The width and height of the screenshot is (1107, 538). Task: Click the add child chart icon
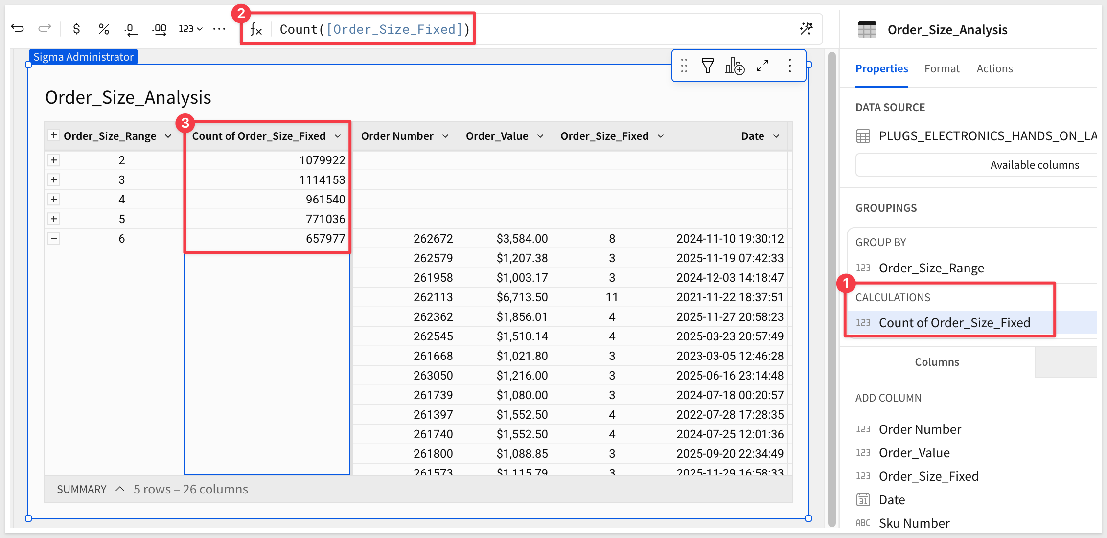[x=735, y=66]
